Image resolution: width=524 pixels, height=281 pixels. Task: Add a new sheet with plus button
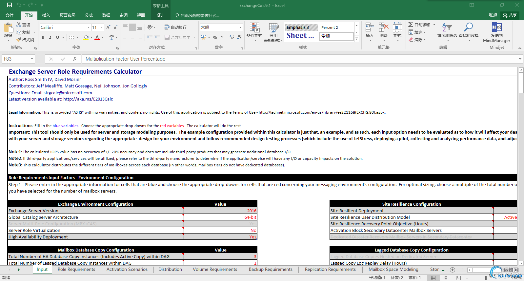click(453, 270)
